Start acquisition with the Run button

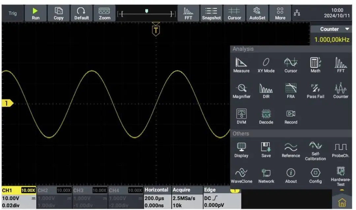click(35, 13)
